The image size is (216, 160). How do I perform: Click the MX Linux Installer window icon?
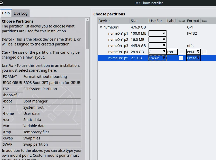tap(2, 3)
